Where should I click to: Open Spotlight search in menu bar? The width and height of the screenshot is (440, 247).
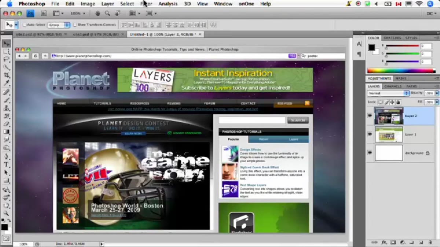[430, 4]
